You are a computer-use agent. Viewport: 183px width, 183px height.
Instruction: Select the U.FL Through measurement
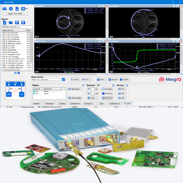(x=16, y=57)
